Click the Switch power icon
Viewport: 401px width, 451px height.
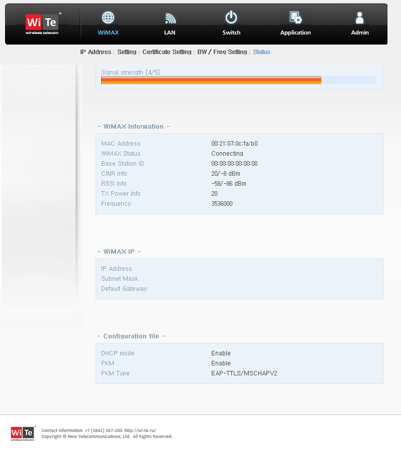[x=231, y=17]
